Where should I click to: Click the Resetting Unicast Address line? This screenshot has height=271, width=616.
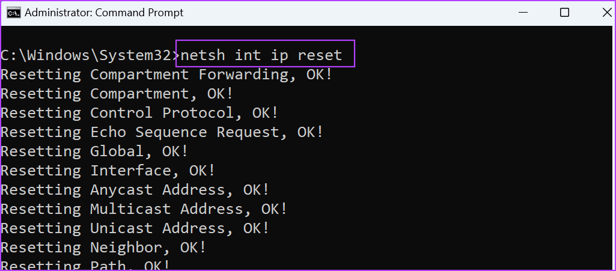pos(135,228)
